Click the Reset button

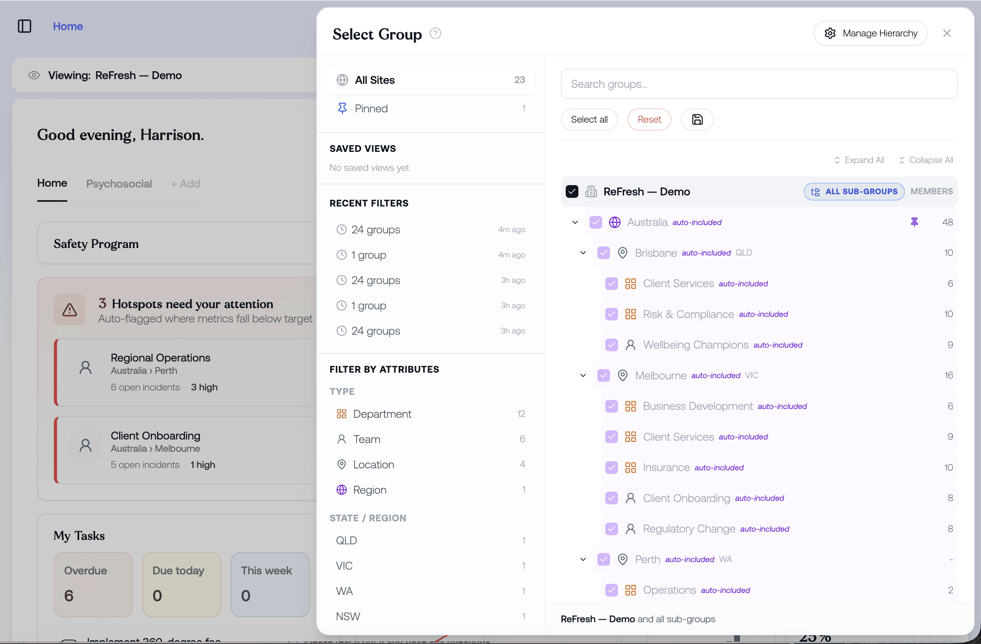click(x=649, y=119)
